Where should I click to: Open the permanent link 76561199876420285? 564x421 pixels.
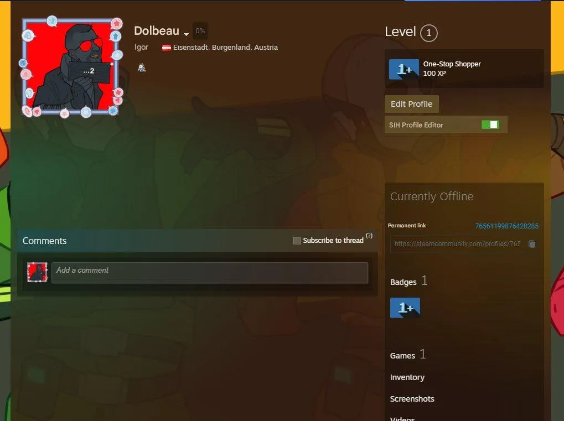click(506, 226)
